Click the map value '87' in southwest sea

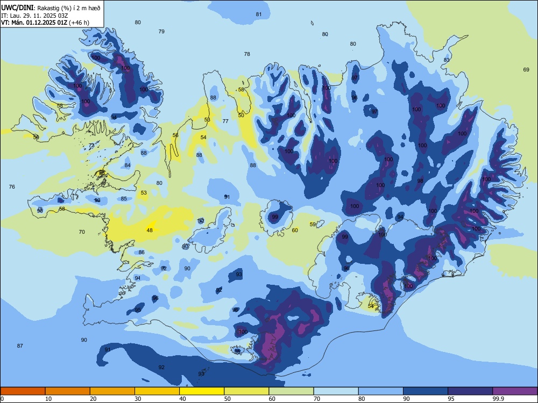20,346
